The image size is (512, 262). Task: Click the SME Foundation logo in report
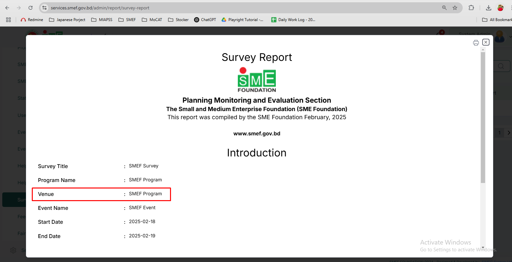point(257,80)
